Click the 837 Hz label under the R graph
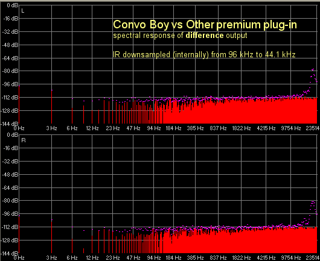320x261 pixels. 218,258
